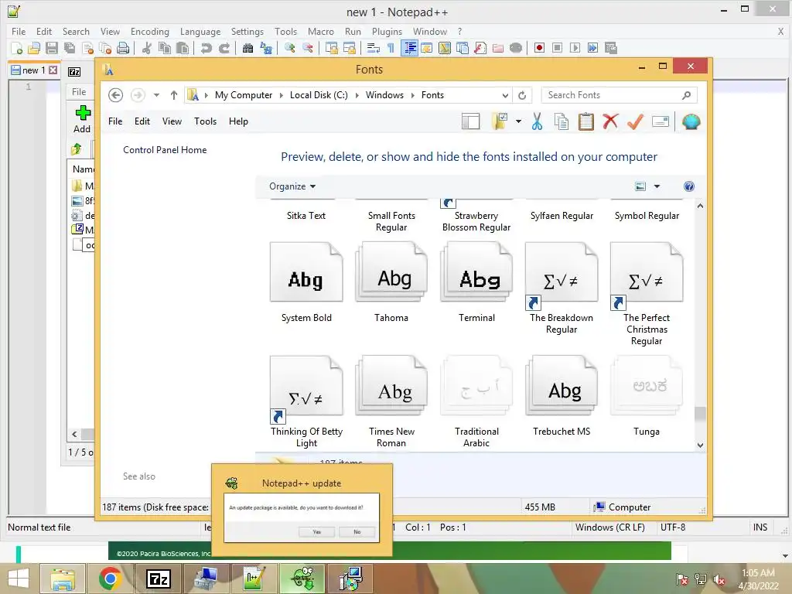Image resolution: width=792 pixels, height=594 pixels.
Task: Click Yes in Notepad++ update dialog
Action: (316, 532)
